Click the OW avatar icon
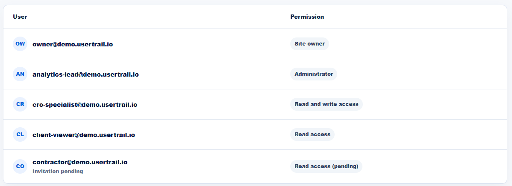 (x=20, y=44)
